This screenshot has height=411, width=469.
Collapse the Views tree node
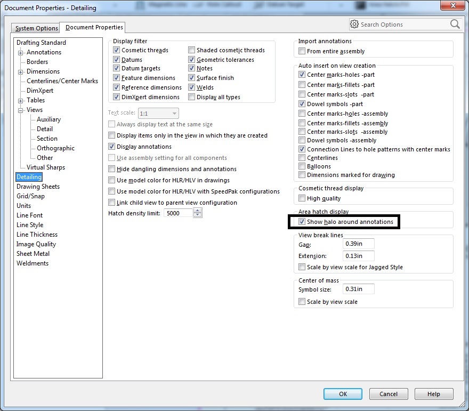click(21, 110)
